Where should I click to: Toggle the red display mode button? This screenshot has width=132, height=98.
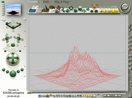coord(130,49)
